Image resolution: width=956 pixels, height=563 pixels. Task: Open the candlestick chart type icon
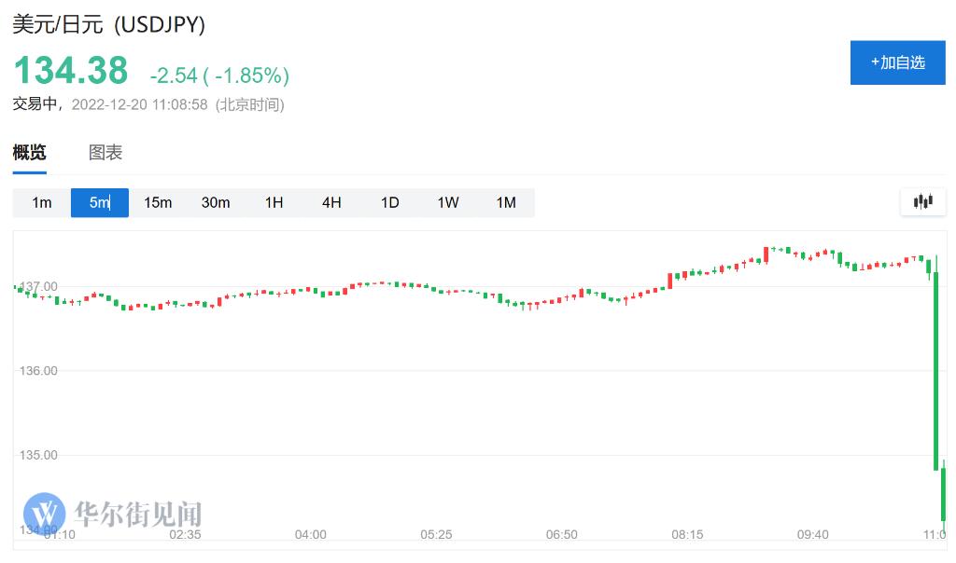click(x=922, y=201)
